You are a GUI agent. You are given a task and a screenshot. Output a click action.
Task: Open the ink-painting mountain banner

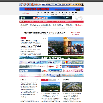click(x=41, y=66)
